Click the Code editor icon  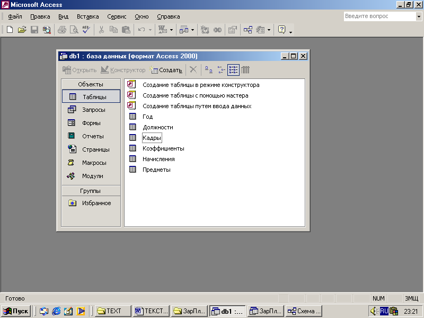[x=205, y=30]
